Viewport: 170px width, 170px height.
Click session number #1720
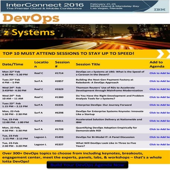pos(59,129)
